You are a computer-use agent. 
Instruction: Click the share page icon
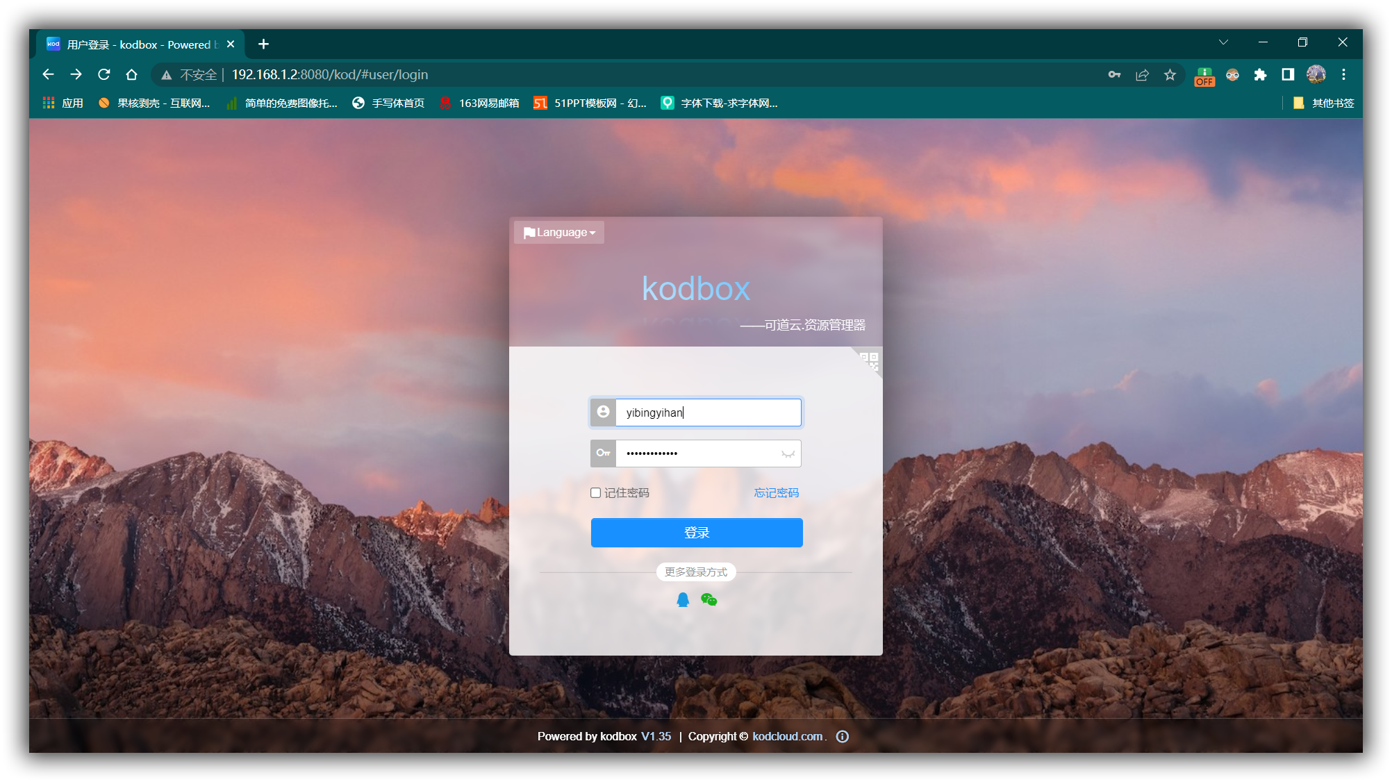click(x=1142, y=75)
